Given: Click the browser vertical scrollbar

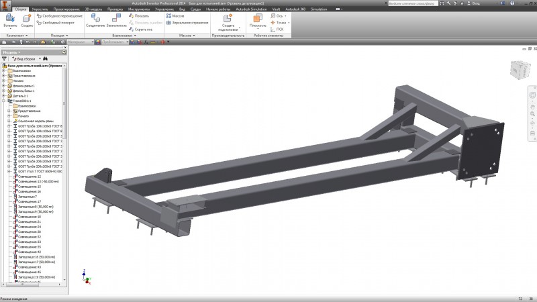Looking at the screenshot, I should tap(64, 103).
